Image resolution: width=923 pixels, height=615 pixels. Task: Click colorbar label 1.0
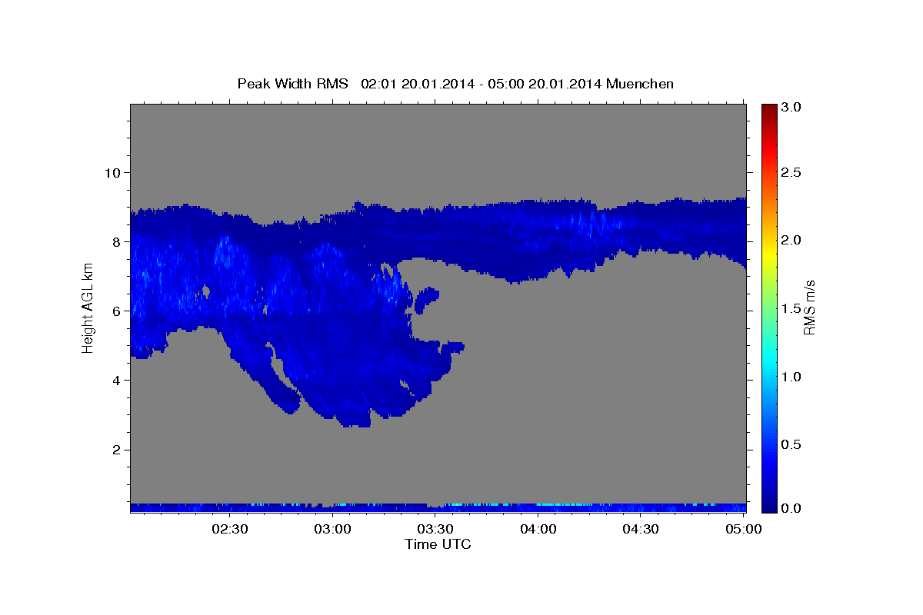792,377
